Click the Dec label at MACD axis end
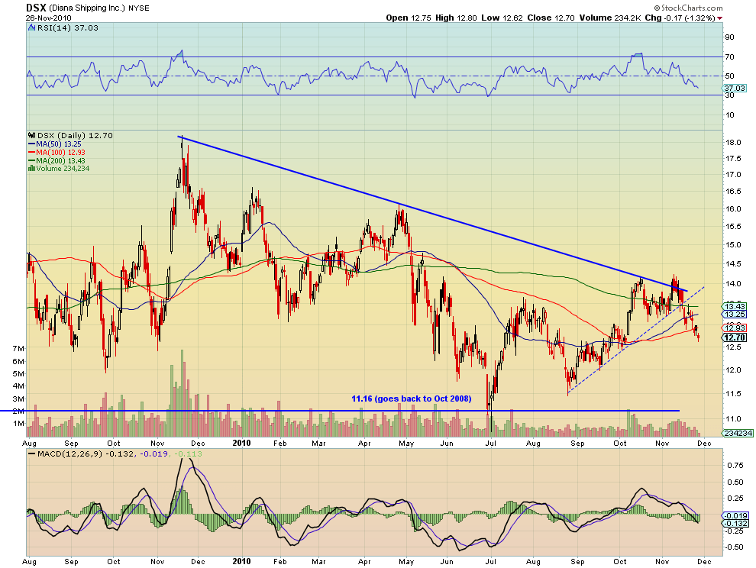 tap(704, 561)
